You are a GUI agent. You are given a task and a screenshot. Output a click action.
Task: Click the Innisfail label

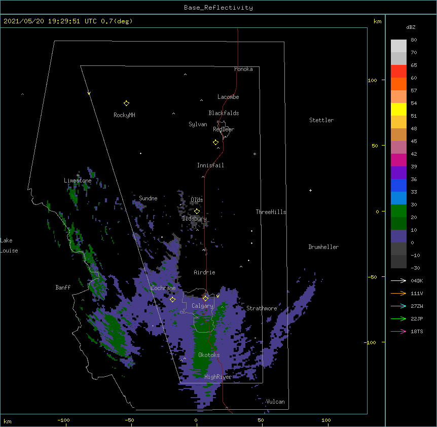point(210,165)
